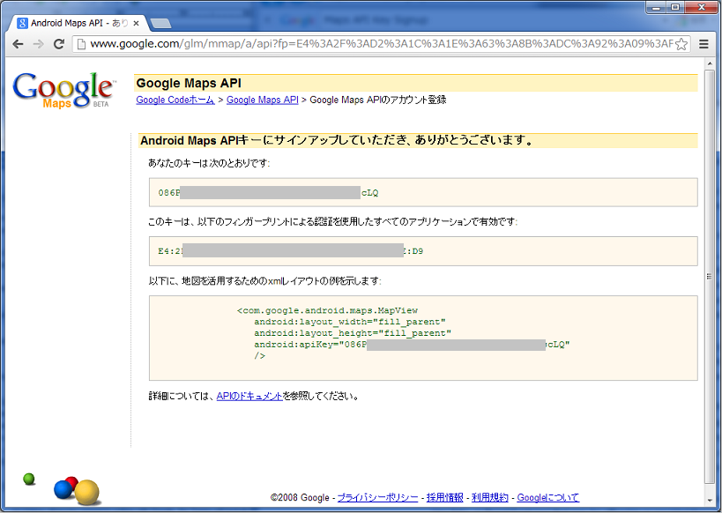Click the fingerprint text starting E4:2
722x513 pixels.
point(291,251)
